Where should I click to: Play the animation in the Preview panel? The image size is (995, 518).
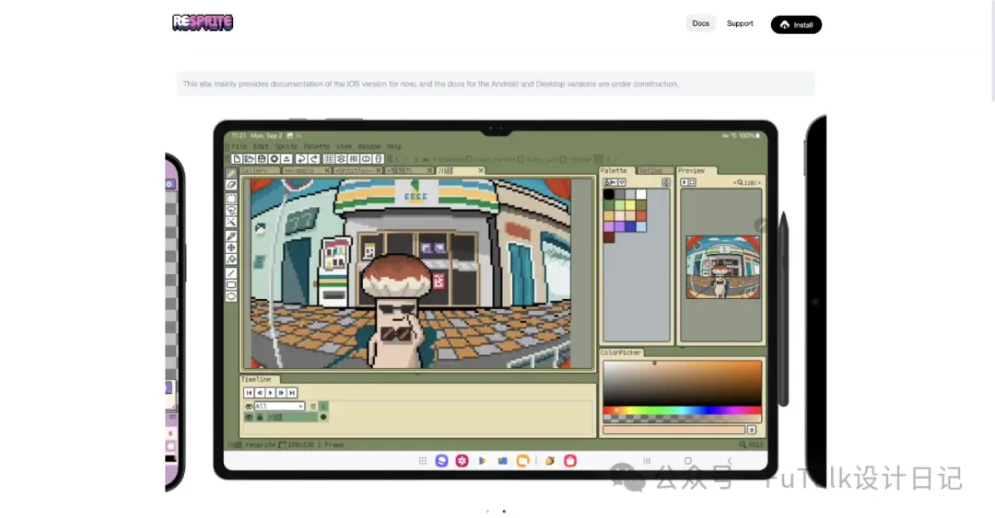tap(684, 182)
